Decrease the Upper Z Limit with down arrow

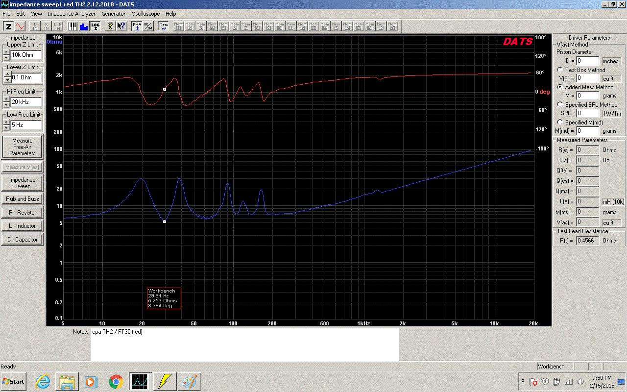tap(6, 58)
